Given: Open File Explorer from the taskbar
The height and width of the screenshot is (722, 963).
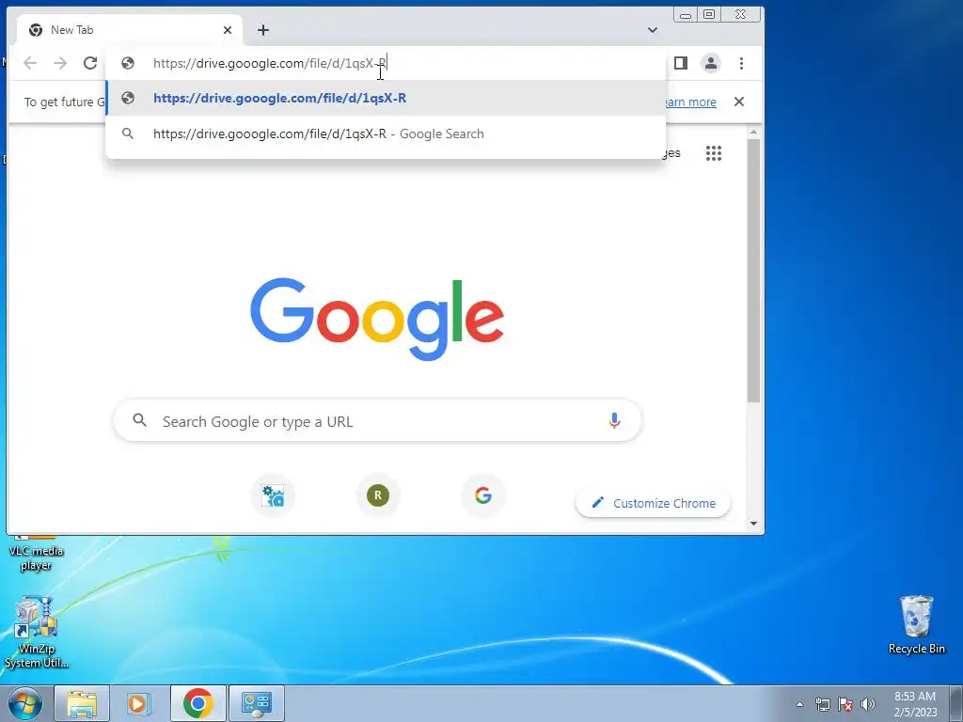Looking at the screenshot, I should [82, 703].
